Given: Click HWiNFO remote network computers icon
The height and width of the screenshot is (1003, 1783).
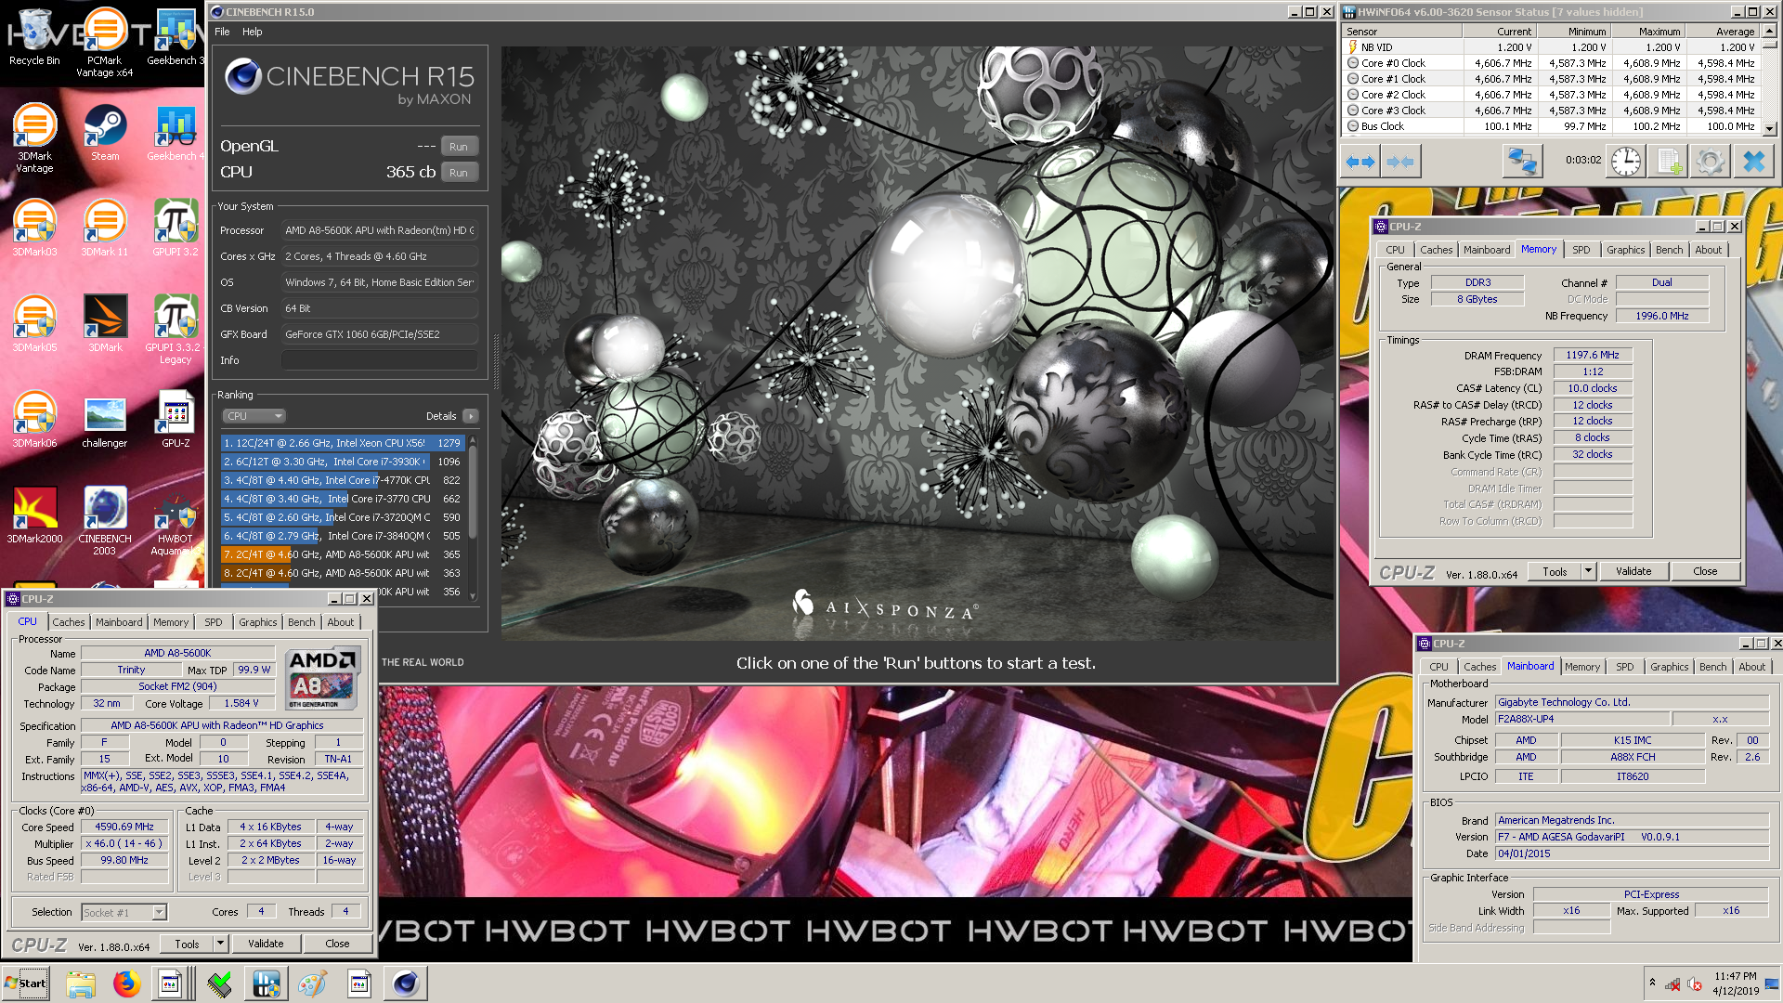Looking at the screenshot, I should (x=1522, y=162).
